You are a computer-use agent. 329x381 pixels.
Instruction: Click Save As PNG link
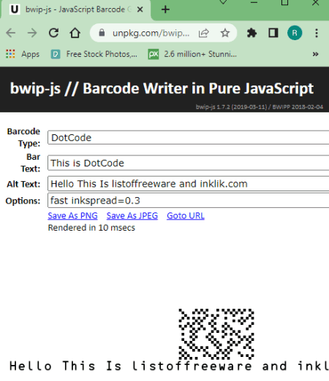coord(72,216)
